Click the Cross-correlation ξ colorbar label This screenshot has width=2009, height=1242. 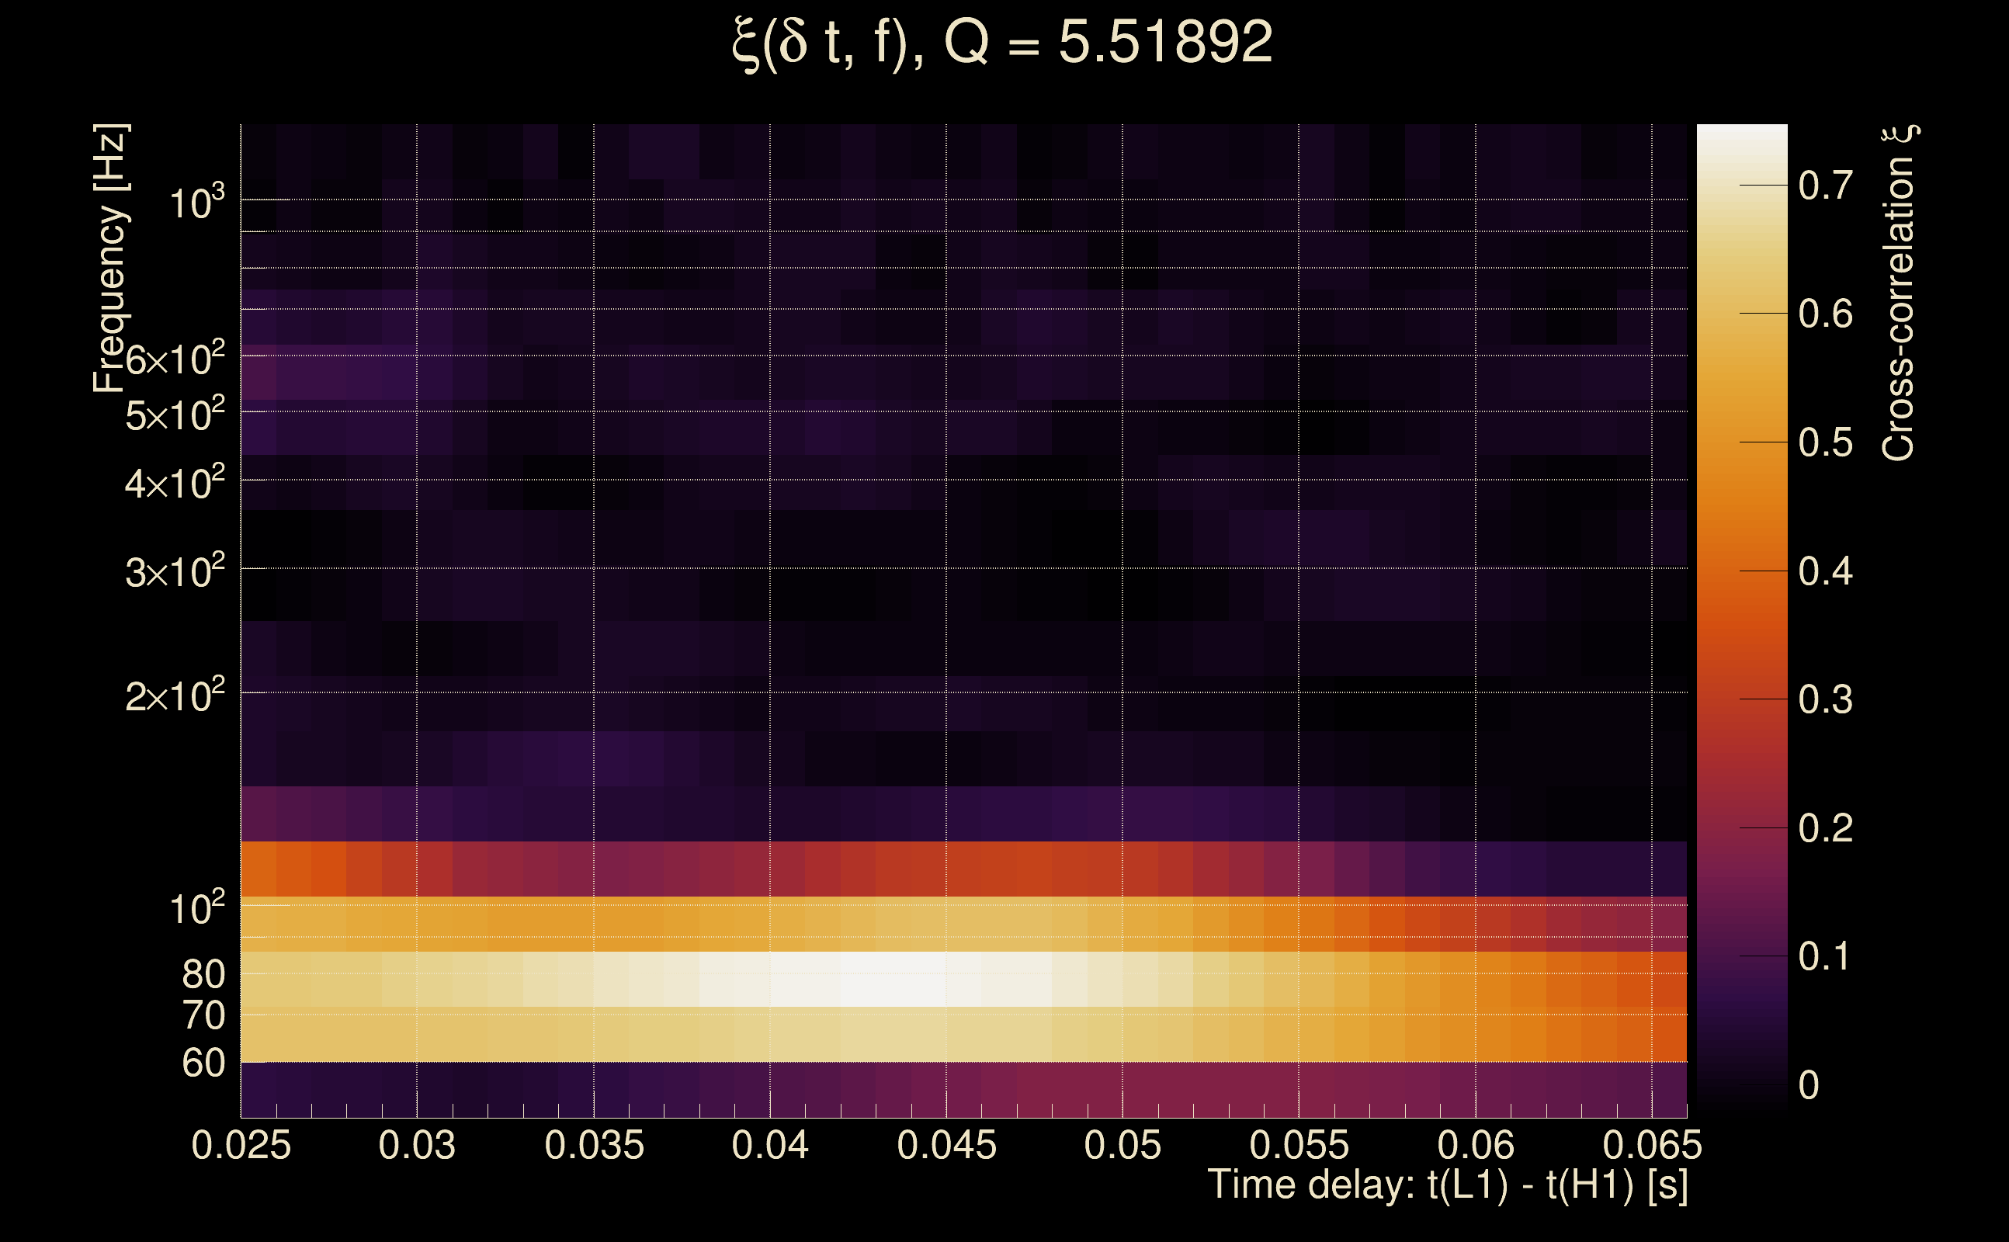[x=1899, y=293]
